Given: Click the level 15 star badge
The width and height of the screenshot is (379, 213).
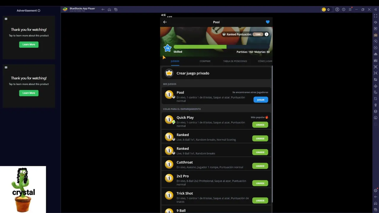Looking at the screenshot, I should point(168,48).
